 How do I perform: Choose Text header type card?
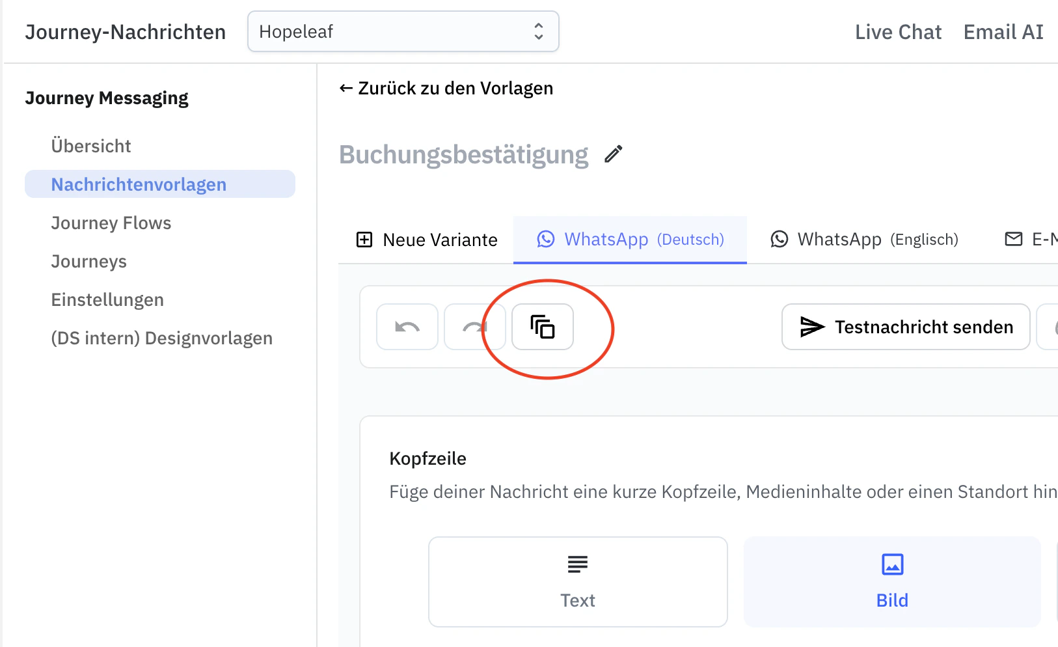[x=578, y=582]
